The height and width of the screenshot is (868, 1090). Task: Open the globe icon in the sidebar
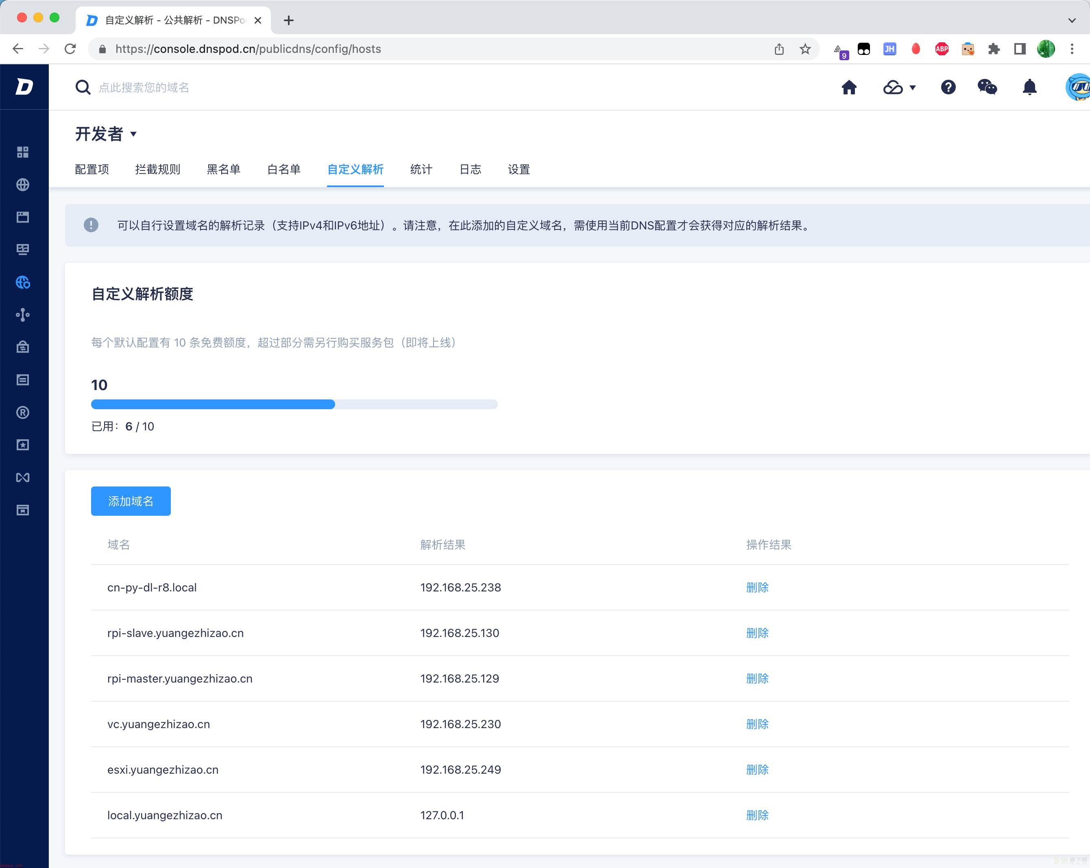point(23,185)
